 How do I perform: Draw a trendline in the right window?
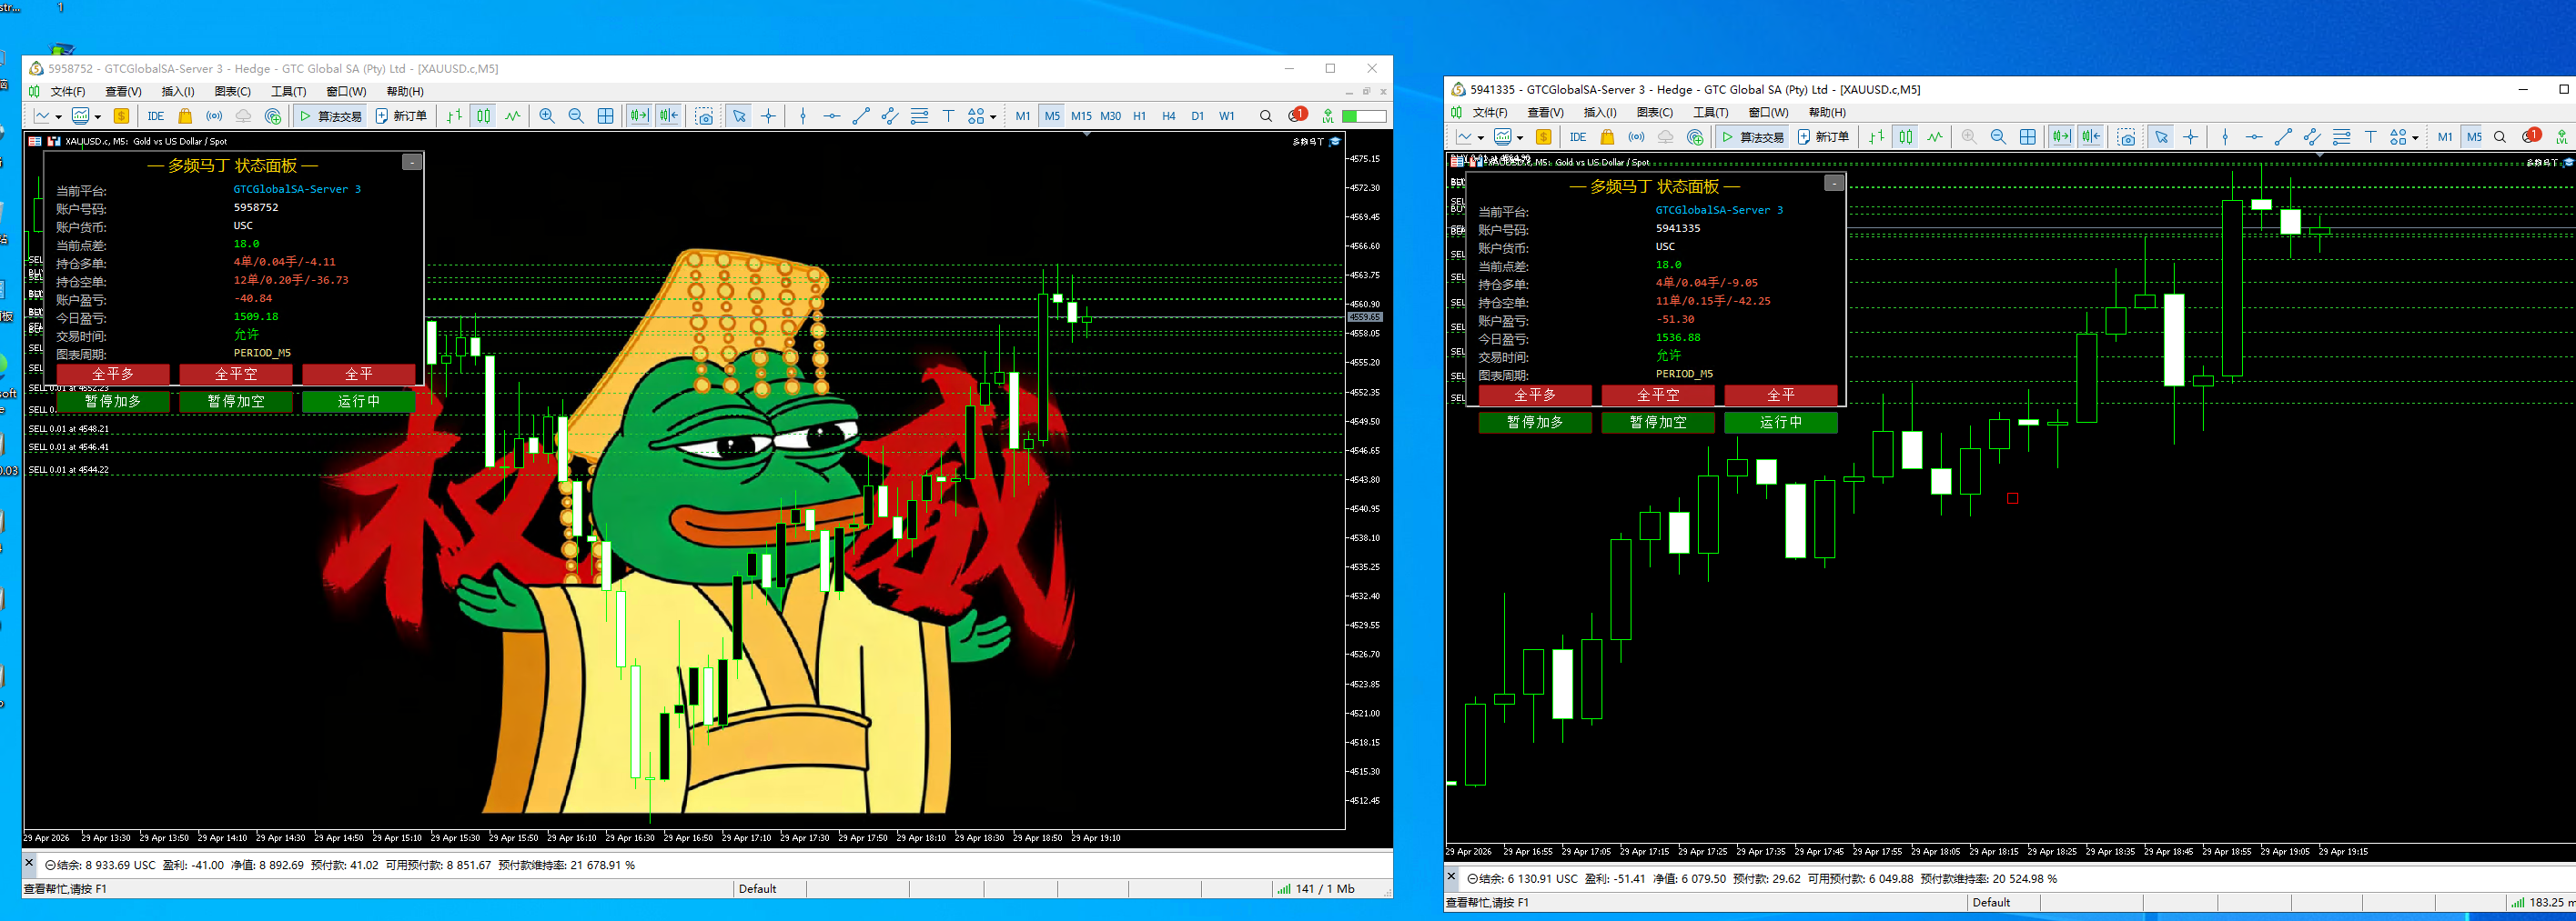[2283, 137]
